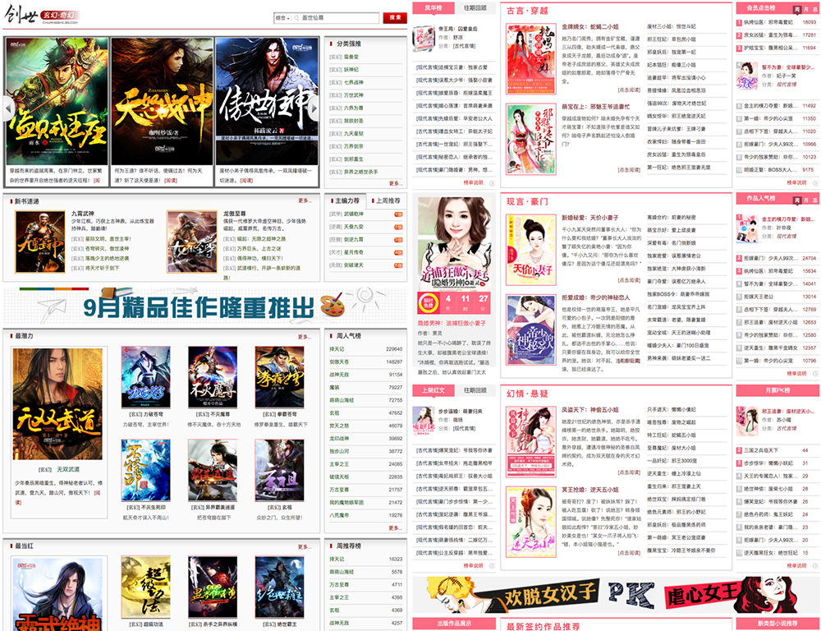Click the red 搜索 button
The height and width of the screenshot is (631, 821).
point(395,18)
